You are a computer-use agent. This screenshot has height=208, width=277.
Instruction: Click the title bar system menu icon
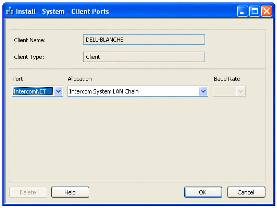[x=10, y=12]
